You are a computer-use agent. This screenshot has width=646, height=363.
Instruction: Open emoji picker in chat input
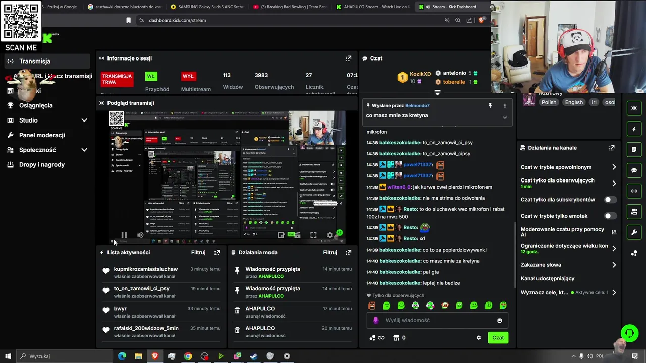coord(500,320)
